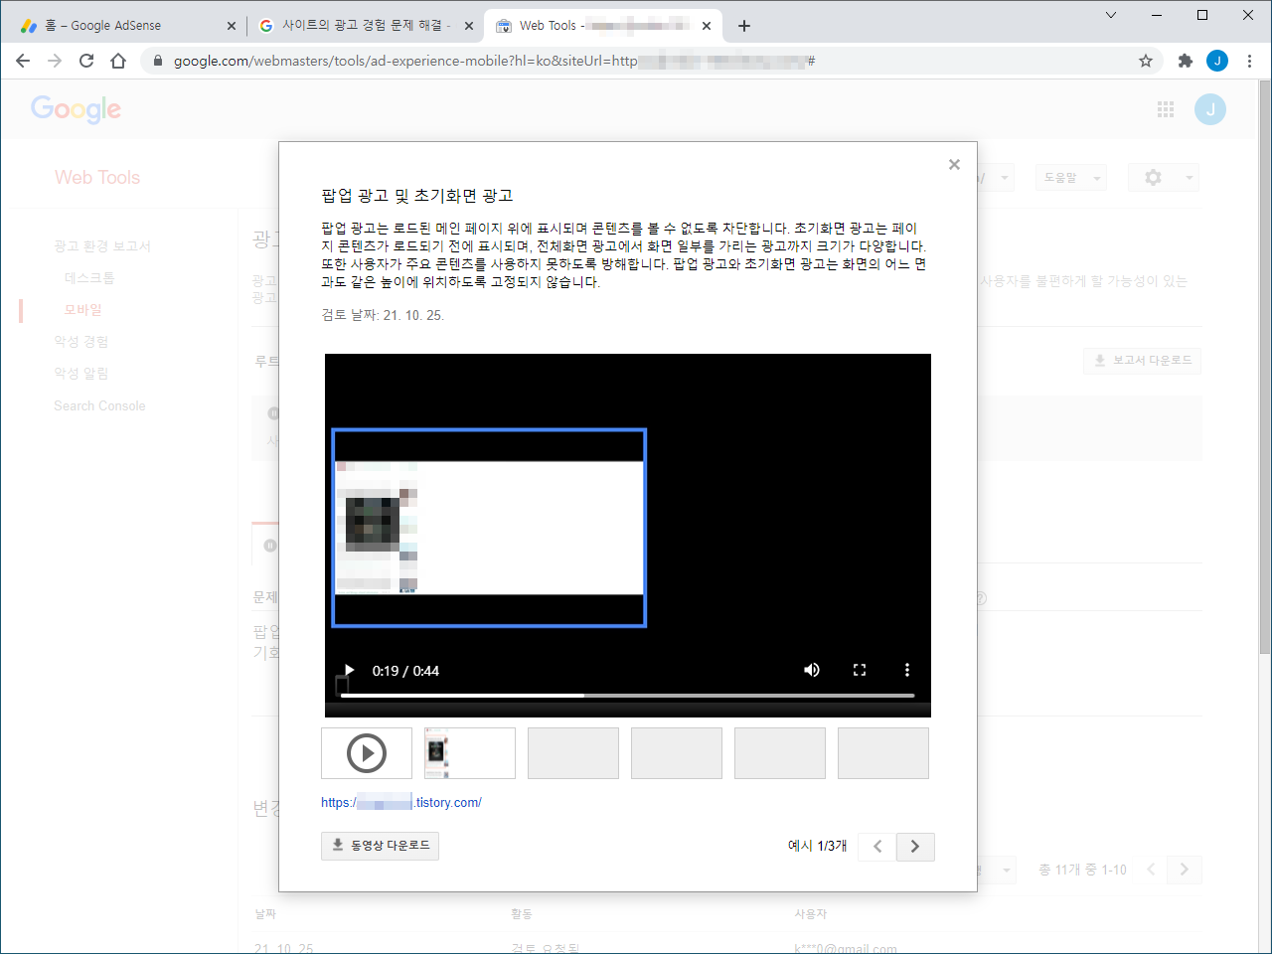Viewport: 1272px width, 954px height.
Task: Switch to the 사이트의 광고 경험 문제 해결 tab
Action: coord(366,26)
